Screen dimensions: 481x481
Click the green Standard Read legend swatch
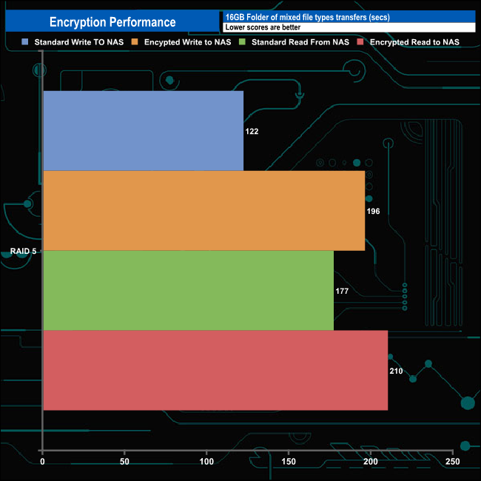pyautogui.click(x=244, y=43)
